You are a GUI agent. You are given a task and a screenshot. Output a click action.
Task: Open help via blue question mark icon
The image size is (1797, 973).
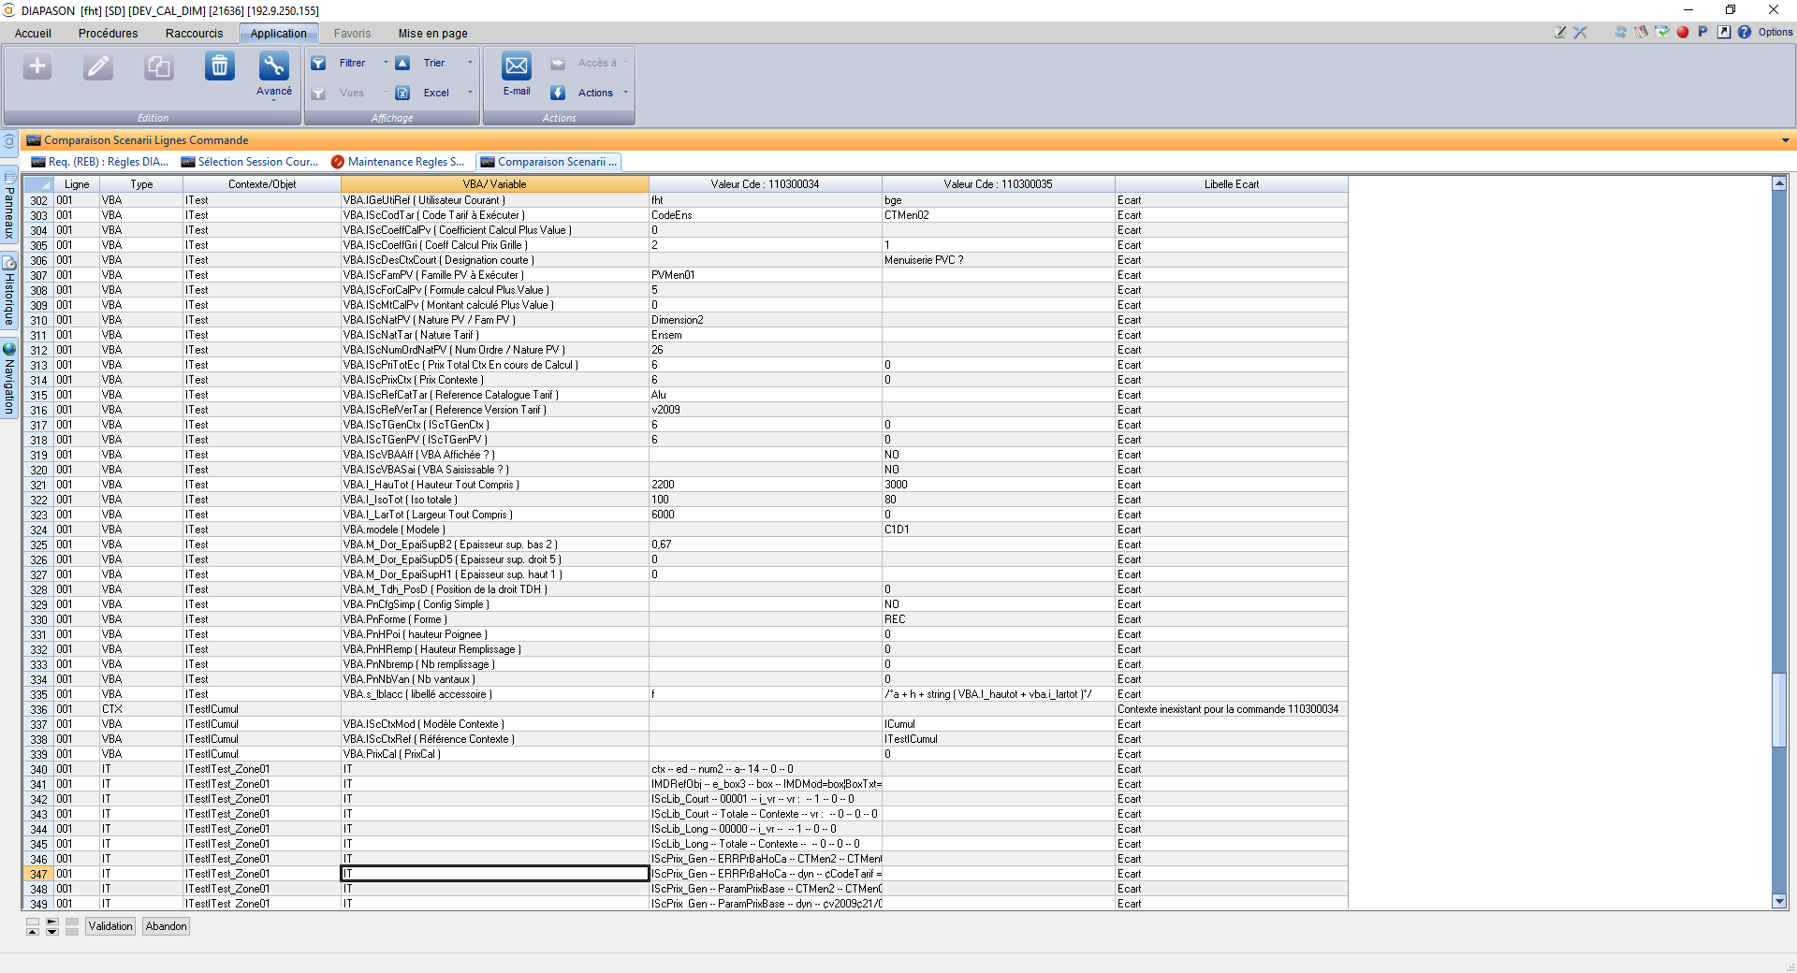[x=1745, y=32]
